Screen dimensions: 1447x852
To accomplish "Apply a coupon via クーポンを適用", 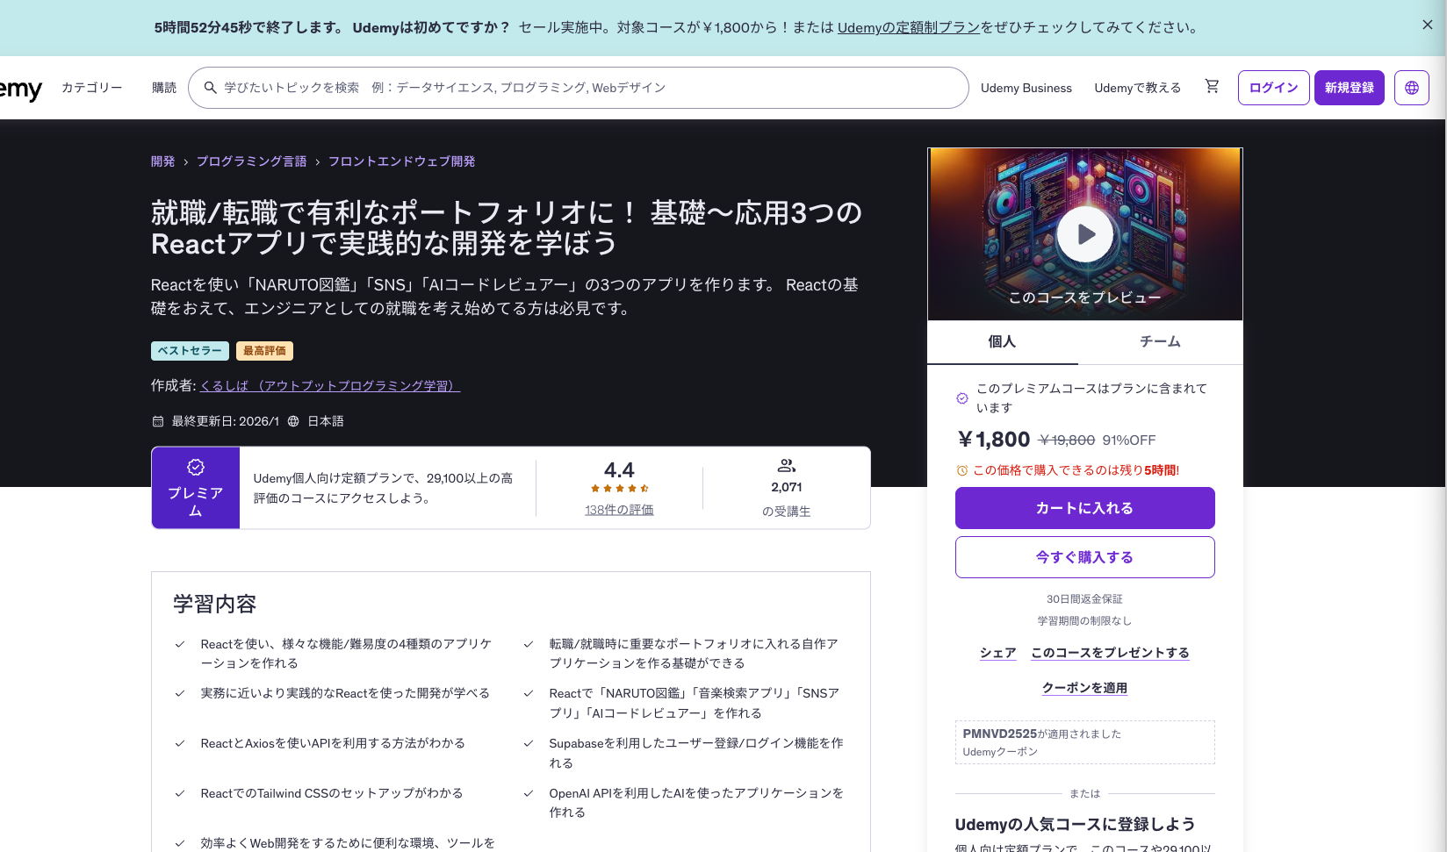I will [x=1084, y=688].
